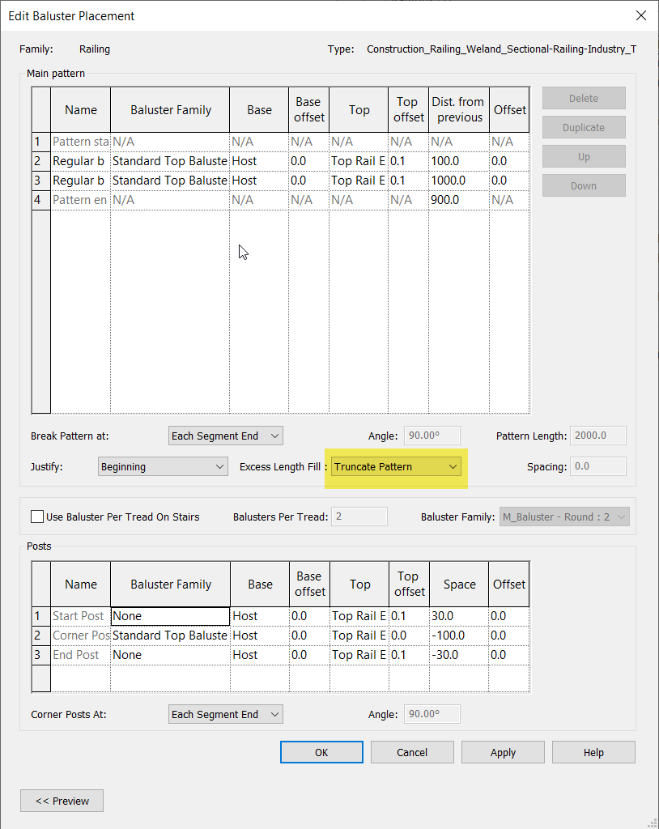This screenshot has width=659, height=829.
Task: Click End Post space value '-30.0'
Action: (459, 655)
